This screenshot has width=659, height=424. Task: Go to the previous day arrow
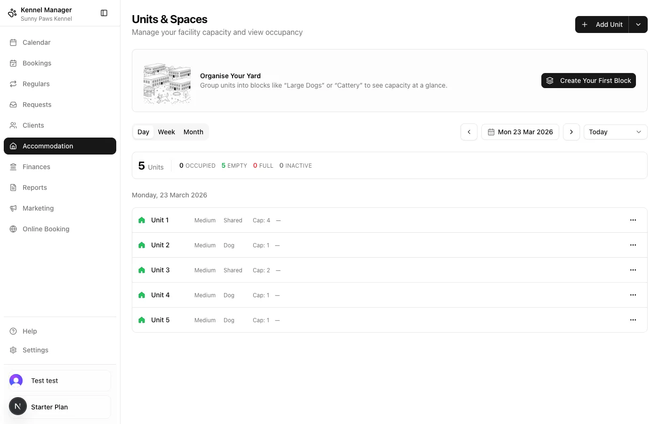(x=469, y=132)
